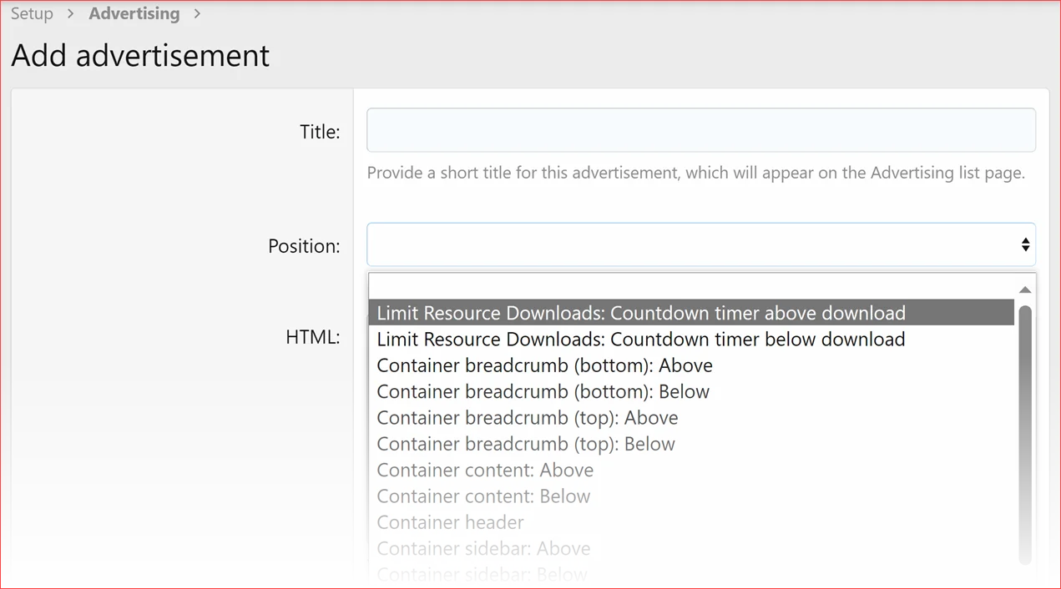Choose "Container breadcrumb (bottom): Above" position
Viewport: 1061px width, 589px height.
tap(544, 365)
